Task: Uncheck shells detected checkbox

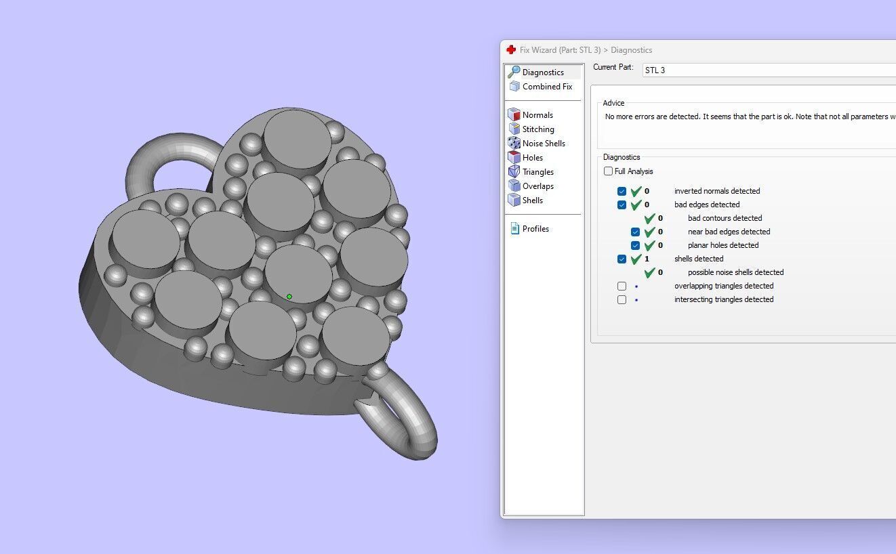Action: [x=622, y=259]
